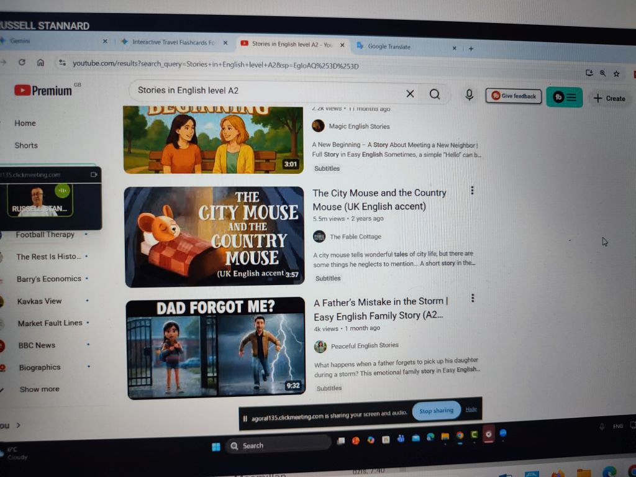
Task: Switch to the Google Translate tab
Action: (x=389, y=47)
